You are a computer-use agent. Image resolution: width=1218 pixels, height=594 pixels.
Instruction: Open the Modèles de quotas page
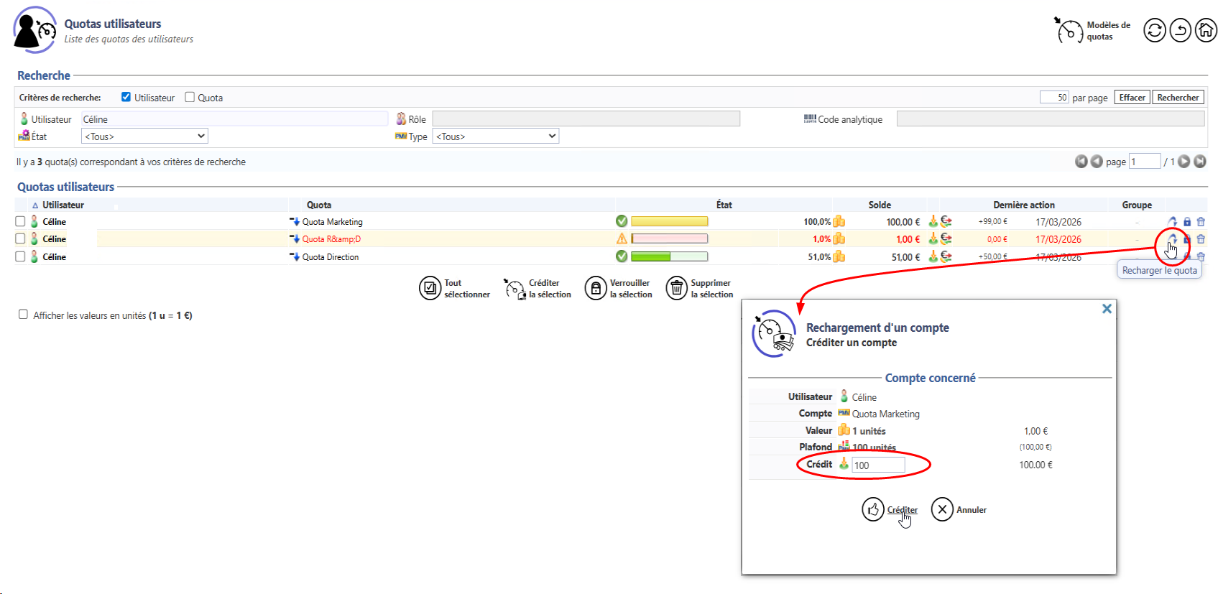1092,31
